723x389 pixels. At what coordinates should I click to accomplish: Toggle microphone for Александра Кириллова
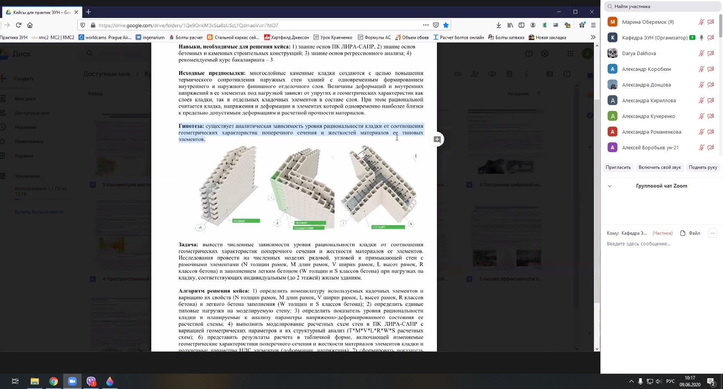[x=701, y=100]
